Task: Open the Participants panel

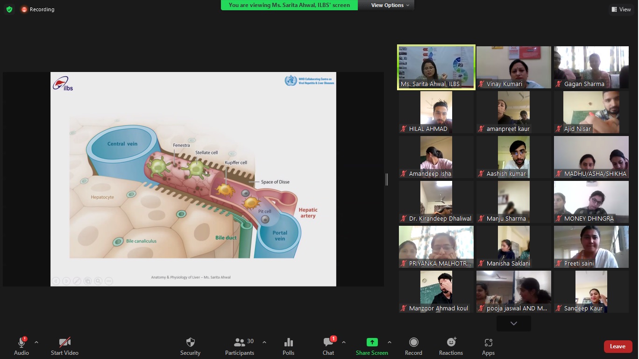Action: (240, 346)
